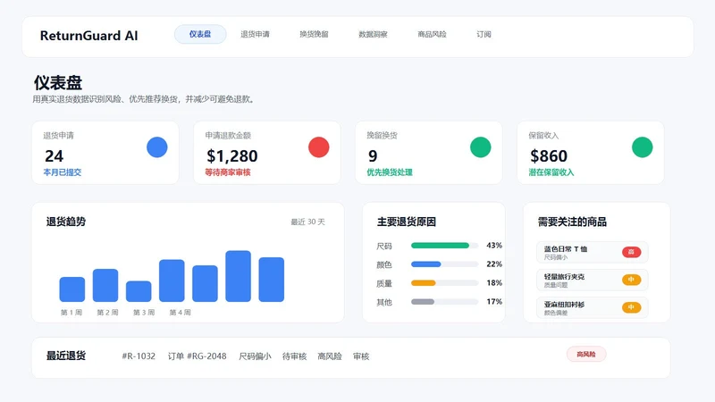Screen dimensions: 715x402
Task: Click the 最近 30 天 range label
Action: point(307,222)
